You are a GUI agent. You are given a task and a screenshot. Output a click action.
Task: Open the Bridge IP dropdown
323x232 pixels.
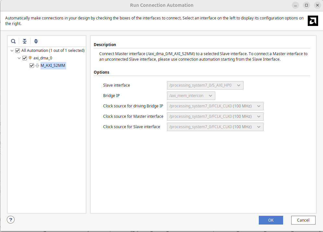[191, 96]
